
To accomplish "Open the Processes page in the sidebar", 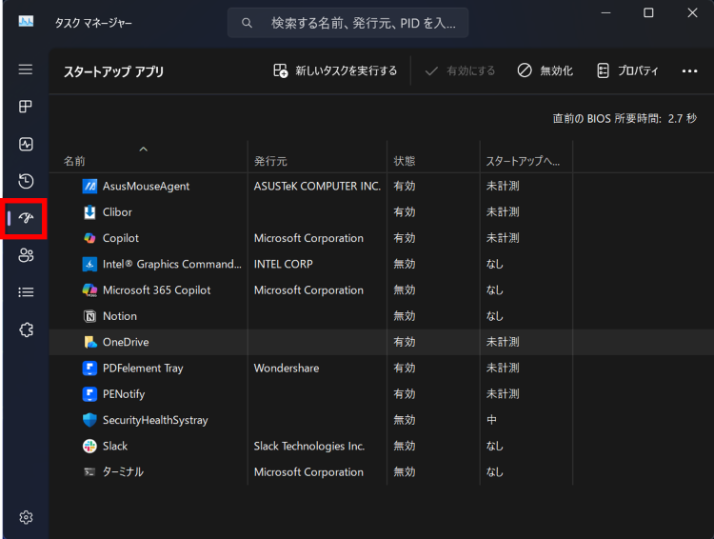I will [26, 107].
